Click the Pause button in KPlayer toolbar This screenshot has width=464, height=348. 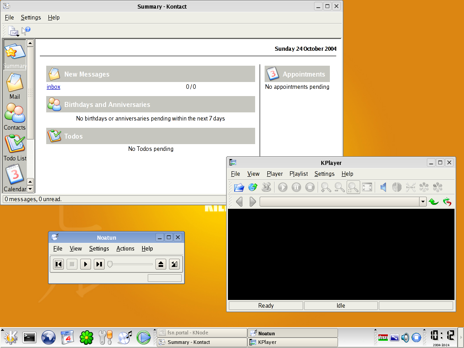tap(296, 187)
